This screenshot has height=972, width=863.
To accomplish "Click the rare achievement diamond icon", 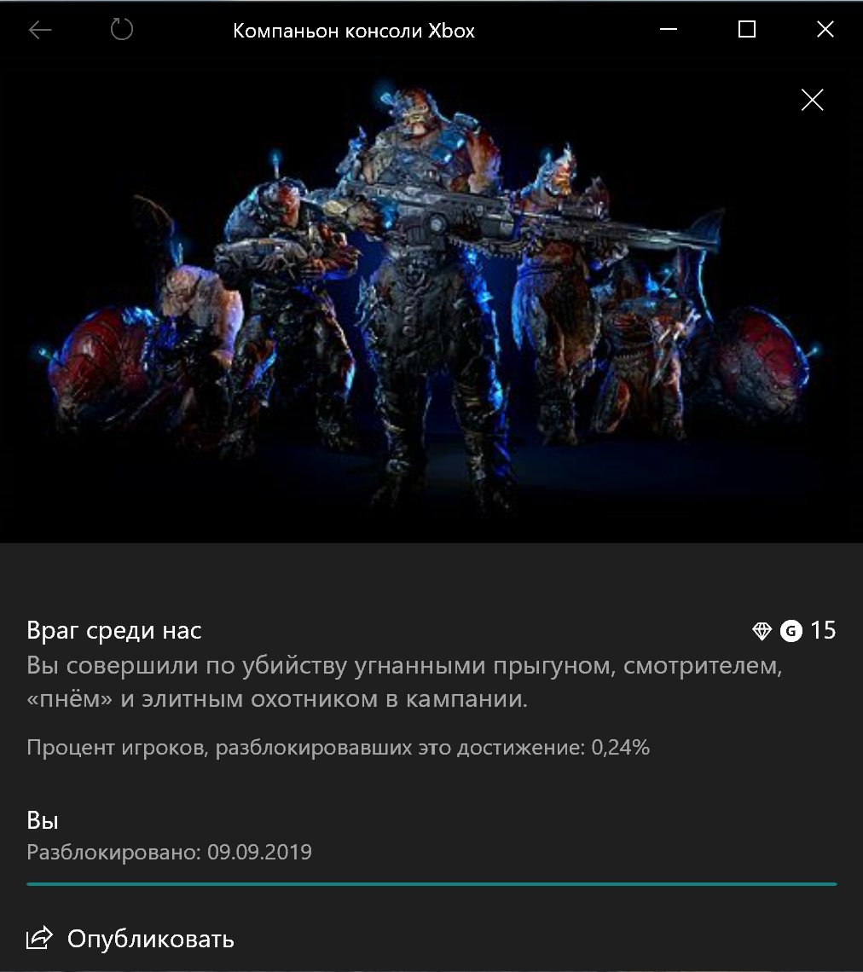I will click(762, 631).
